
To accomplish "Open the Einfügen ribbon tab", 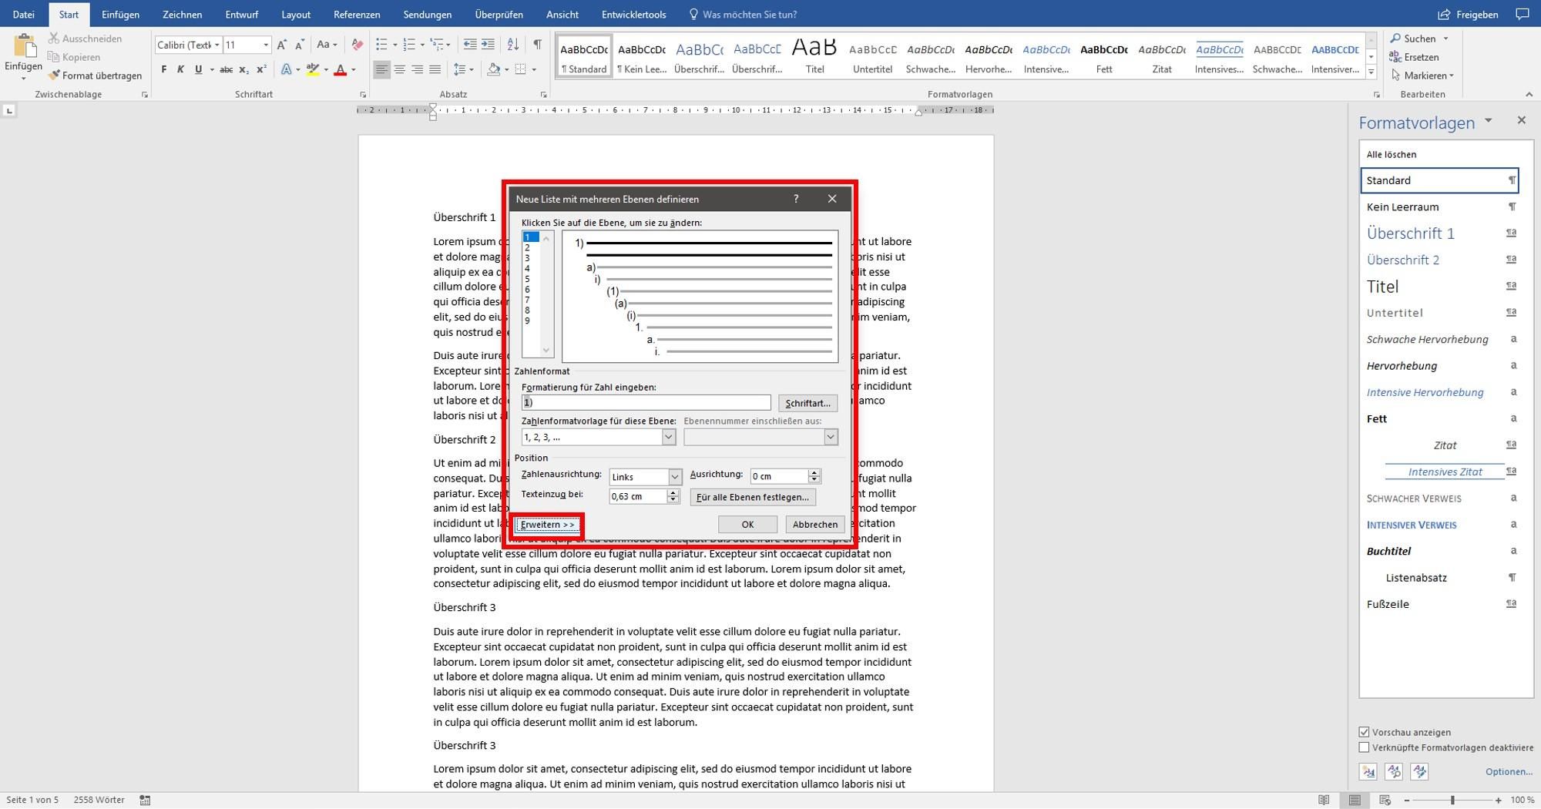I will (x=120, y=15).
